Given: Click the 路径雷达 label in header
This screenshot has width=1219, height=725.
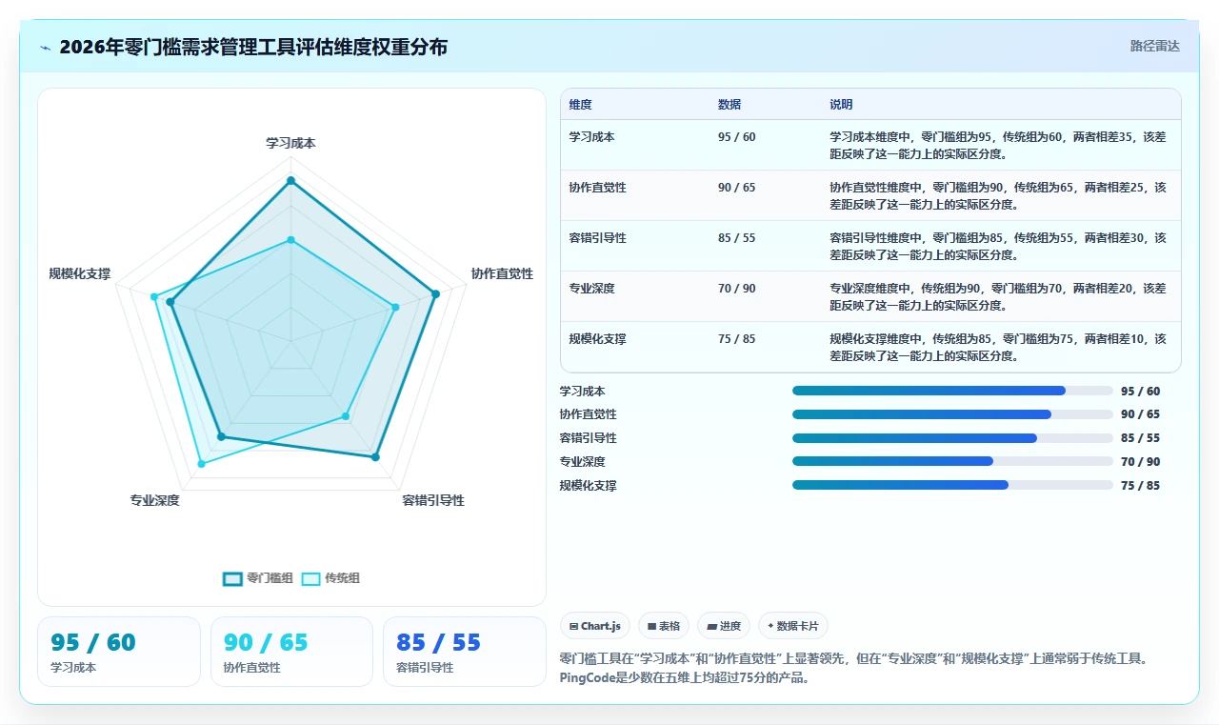Looking at the screenshot, I should pyautogui.click(x=1154, y=46).
